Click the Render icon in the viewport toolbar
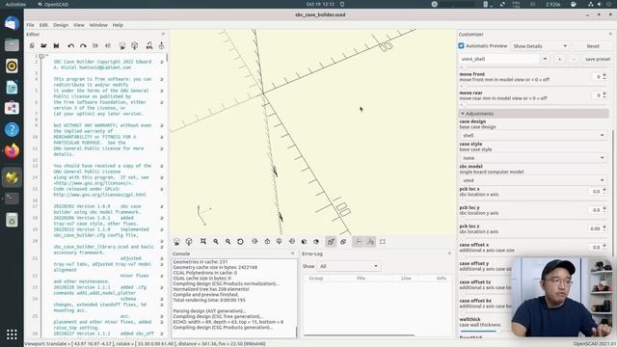The width and height of the screenshot is (617, 347). pos(189,242)
